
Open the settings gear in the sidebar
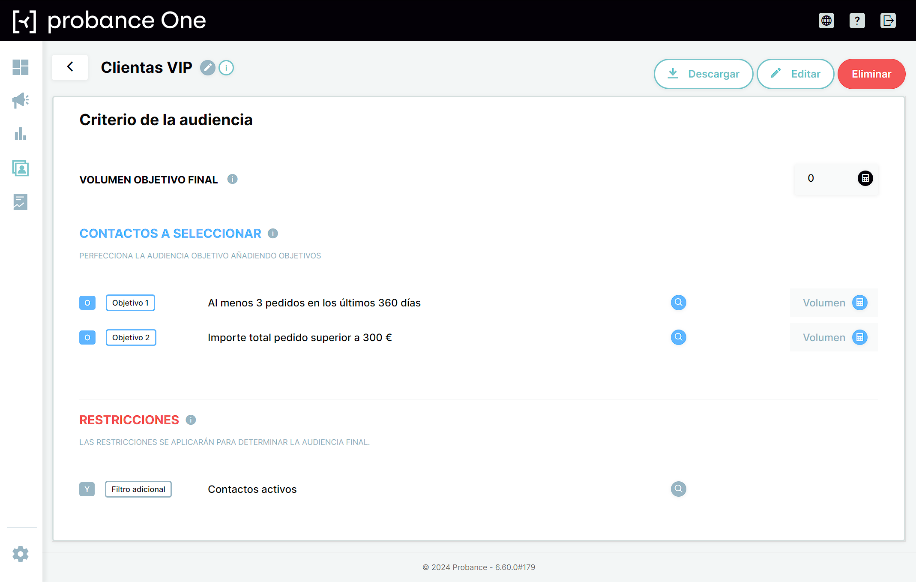(x=21, y=554)
